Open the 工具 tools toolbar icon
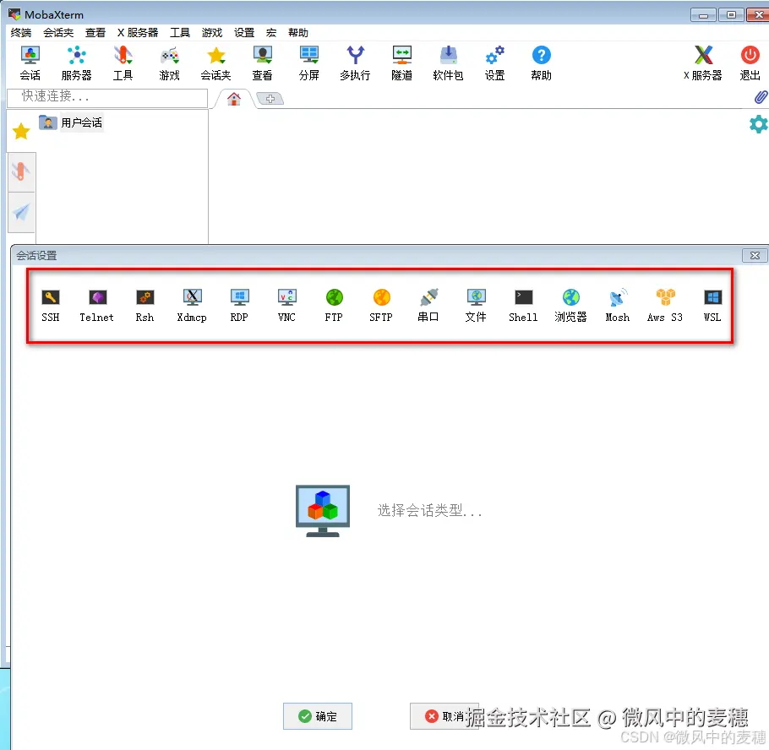Image resolution: width=769 pixels, height=750 pixels. (x=123, y=63)
